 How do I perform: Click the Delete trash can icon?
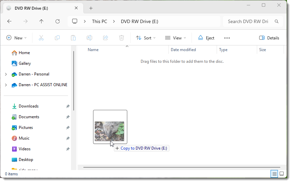122,38
